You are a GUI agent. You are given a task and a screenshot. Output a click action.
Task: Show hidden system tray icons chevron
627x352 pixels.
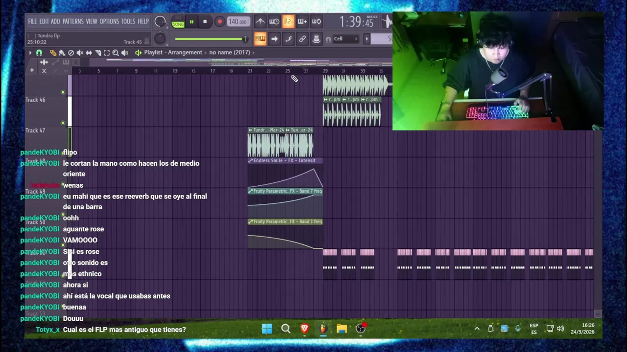(477, 329)
